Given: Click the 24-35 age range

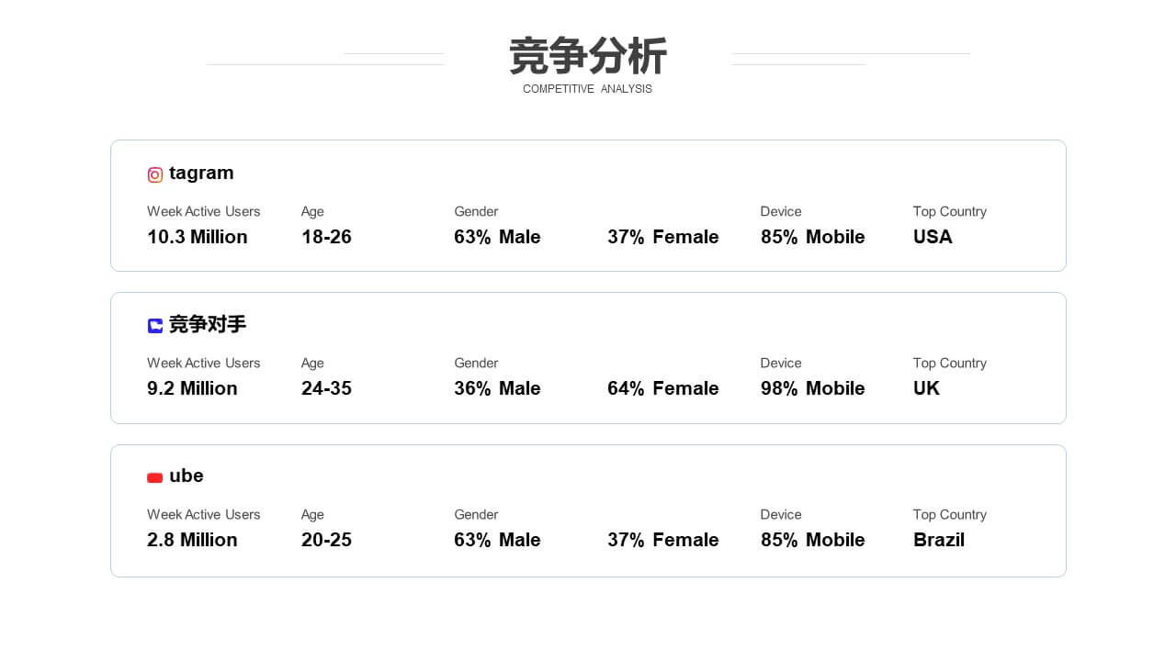Looking at the screenshot, I should pos(326,388).
